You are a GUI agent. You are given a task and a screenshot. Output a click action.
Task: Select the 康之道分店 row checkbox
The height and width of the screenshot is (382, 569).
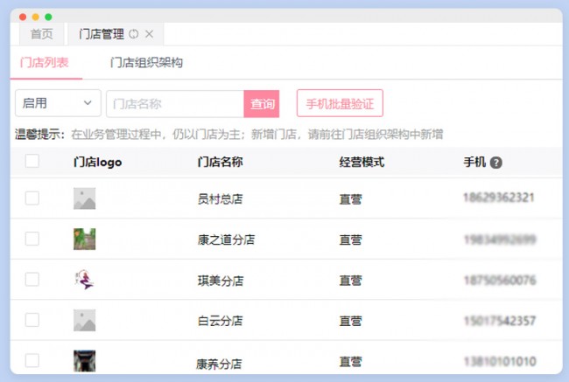coord(32,239)
